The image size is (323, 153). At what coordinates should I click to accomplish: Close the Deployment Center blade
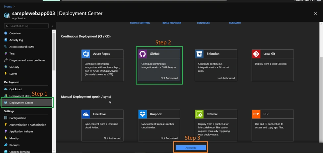[315, 14]
